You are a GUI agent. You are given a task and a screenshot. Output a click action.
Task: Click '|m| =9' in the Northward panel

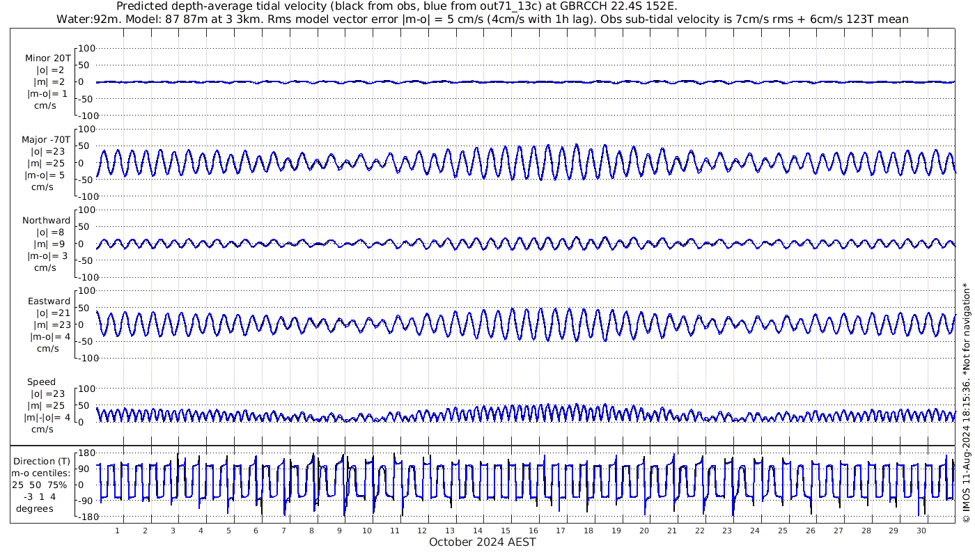coord(49,244)
